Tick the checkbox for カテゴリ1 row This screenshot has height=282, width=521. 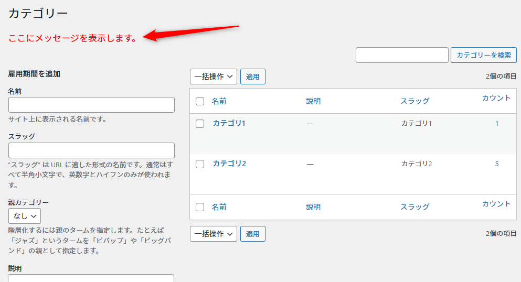[x=200, y=124]
